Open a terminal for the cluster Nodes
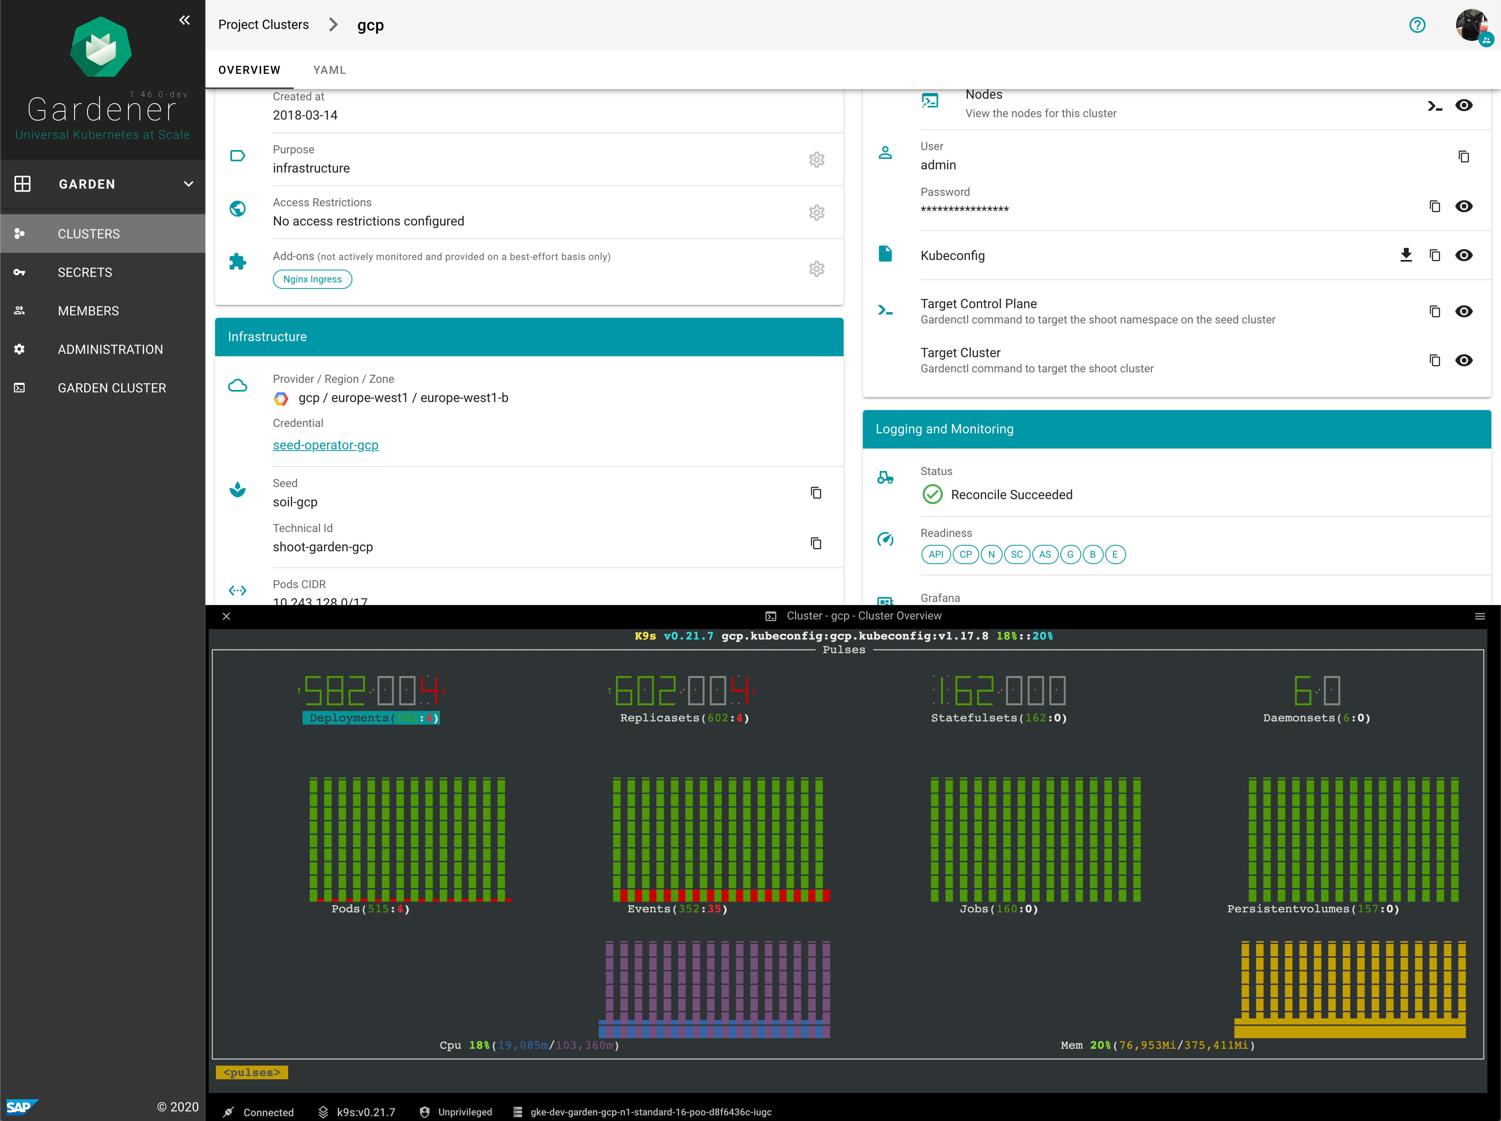The image size is (1501, 1121). coord(1434,105)
